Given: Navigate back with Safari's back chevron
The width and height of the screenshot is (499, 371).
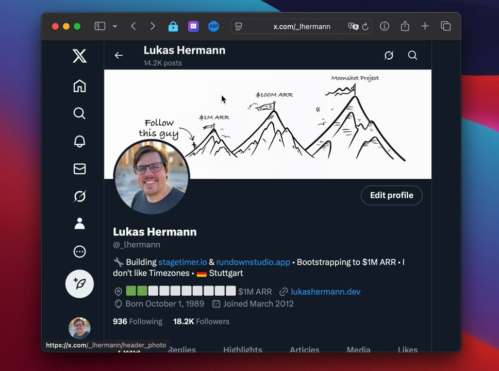Looking at the screenshot, I should pyautogui.click(x=134, y=26).
